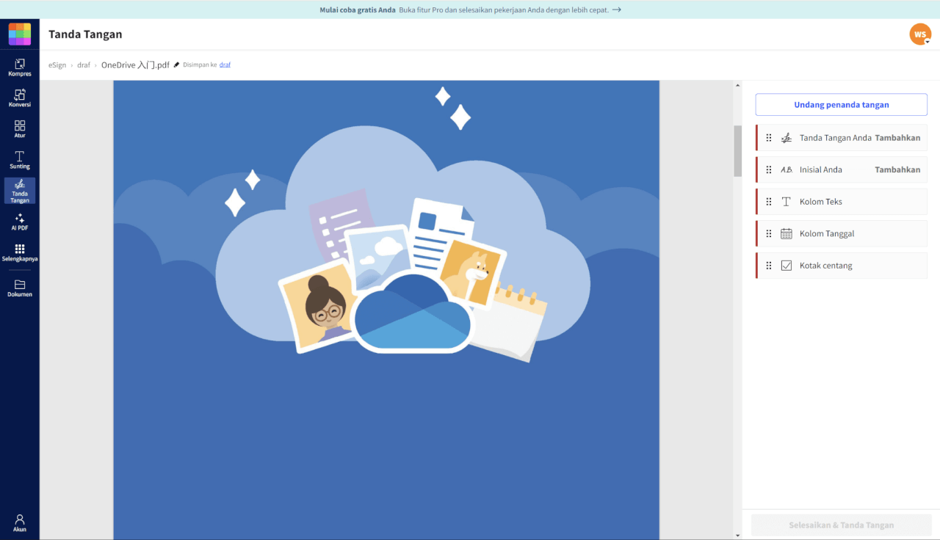This screenshot has width=940, height=540.
Task: Select the Kompres tool in sidebar
Action: coord(19,66)
